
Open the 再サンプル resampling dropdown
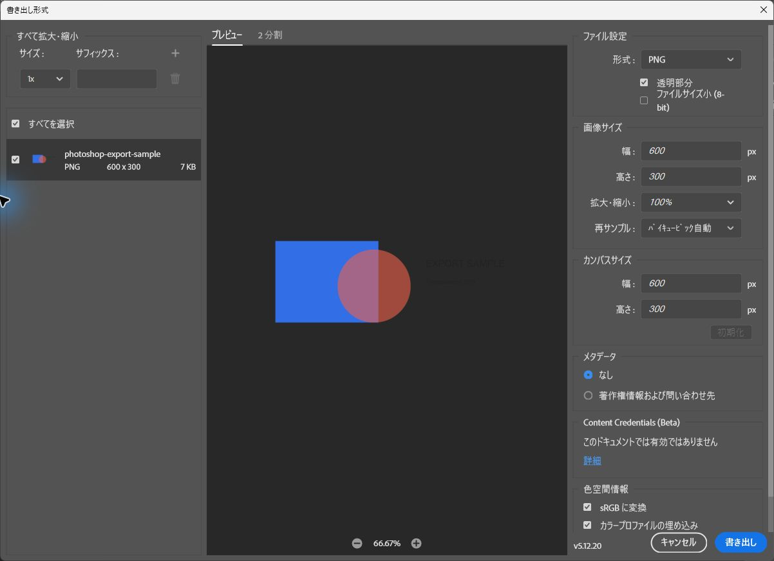tap(691, 228)
